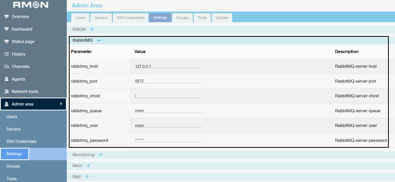Expand the RMON settings section

coord(92,29)
